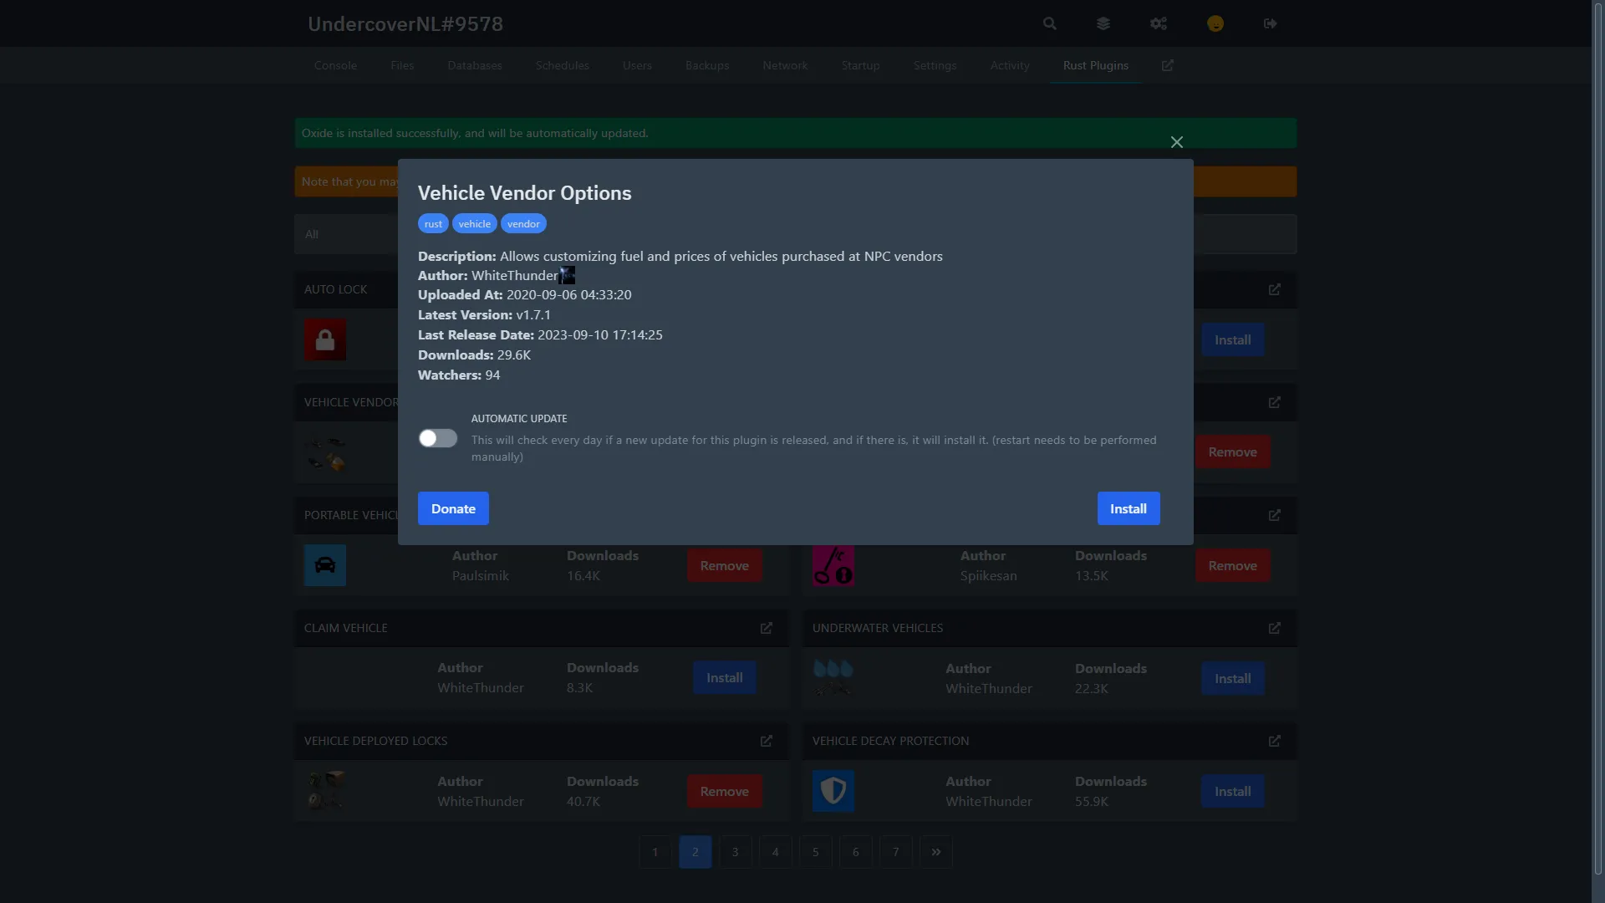The width and height of the screenshot is (1605, 903).
Task: Click the vehicle tag pill
Action: tap(474, 223)
